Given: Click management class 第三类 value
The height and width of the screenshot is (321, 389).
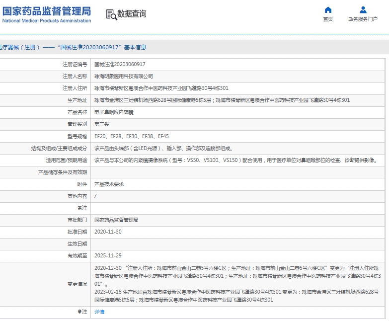Looking at the screenshot, I should coord(102,124).
